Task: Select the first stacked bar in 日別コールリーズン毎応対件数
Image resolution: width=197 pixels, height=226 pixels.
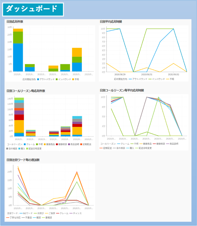Action: pos(19,117)
